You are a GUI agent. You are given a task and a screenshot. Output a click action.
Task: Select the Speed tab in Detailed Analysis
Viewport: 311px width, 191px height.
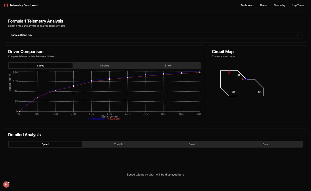pos(45,144)
